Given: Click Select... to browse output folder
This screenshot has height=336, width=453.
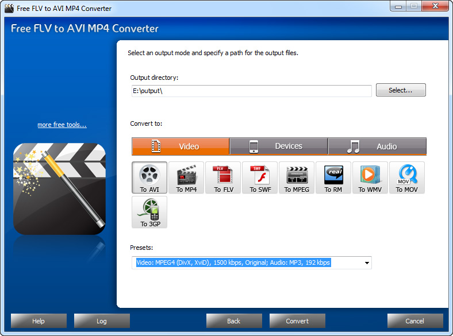Looking at the screenshot, I should pos(401,90).
